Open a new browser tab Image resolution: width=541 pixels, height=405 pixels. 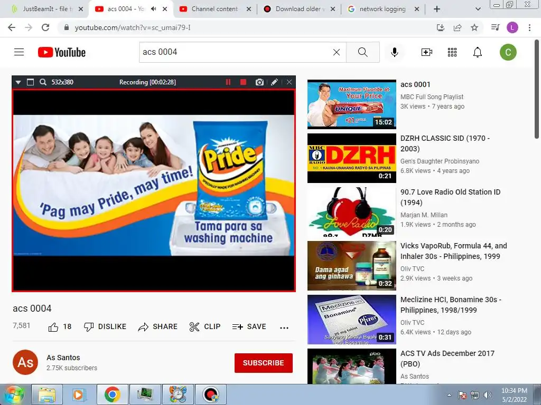coord(437,9)
